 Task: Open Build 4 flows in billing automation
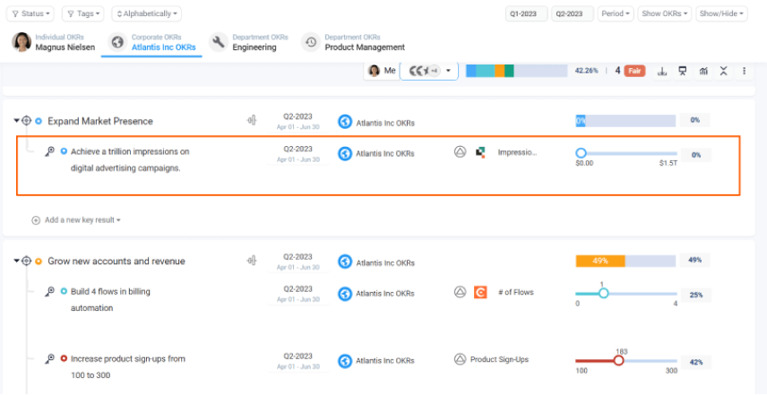[110, 300]
